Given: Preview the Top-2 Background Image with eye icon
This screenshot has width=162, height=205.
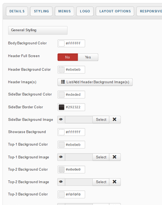Looking at the screenshot, I should (61, 182).
